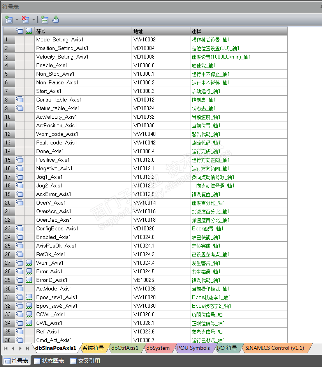Screen dimensions: 322x367
Task: Select the Mode_Setting_Axis1 symbol cell
Action: coord(83,39)
